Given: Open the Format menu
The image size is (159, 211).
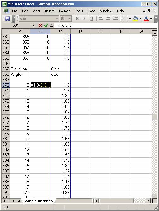Looking at the screenshot, I should click(x=64, y=11).
